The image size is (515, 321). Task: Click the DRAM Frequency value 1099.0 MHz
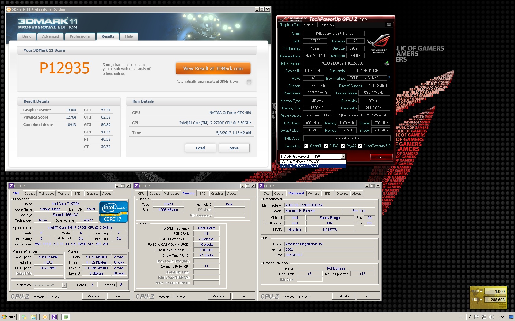click(206, 228)
